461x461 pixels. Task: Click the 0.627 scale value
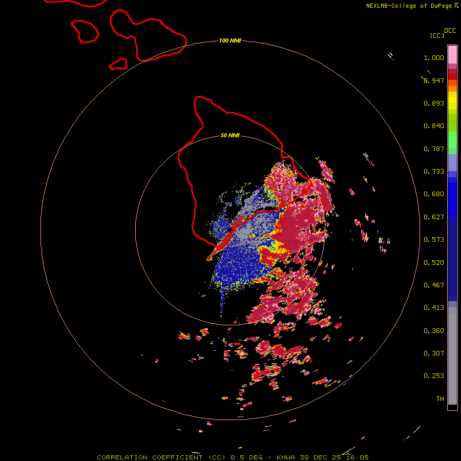coord(434,217)
